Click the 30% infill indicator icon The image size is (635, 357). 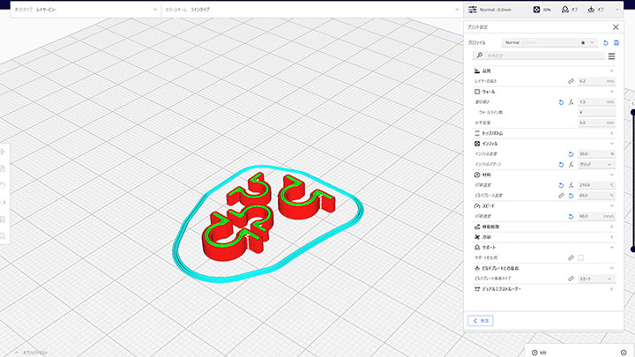tap(536, 10)
